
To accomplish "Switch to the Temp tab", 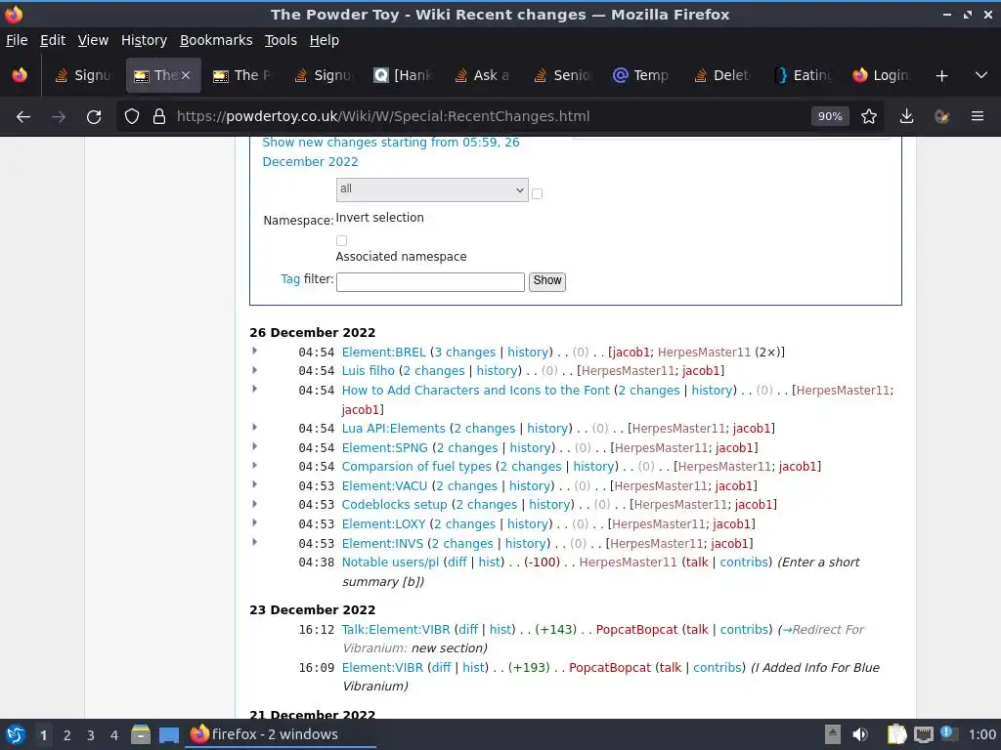I will tap(642, 76).
